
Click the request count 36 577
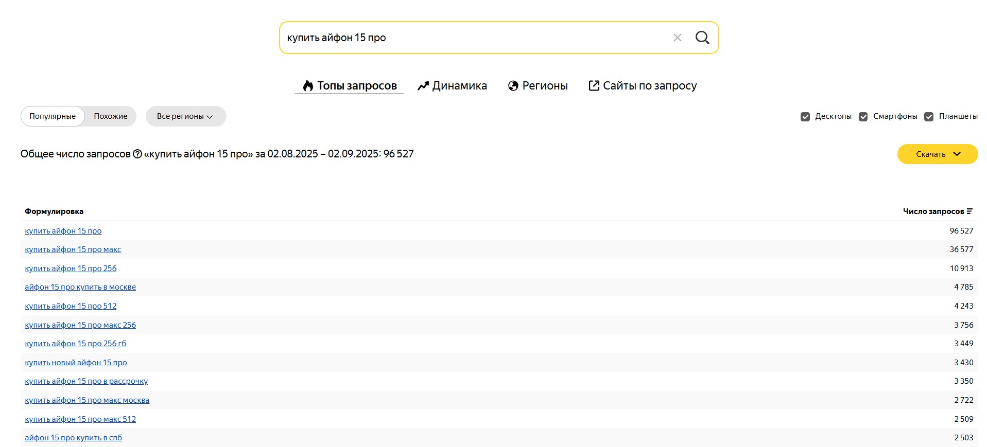pyautogui.click(x=961, y=249)
